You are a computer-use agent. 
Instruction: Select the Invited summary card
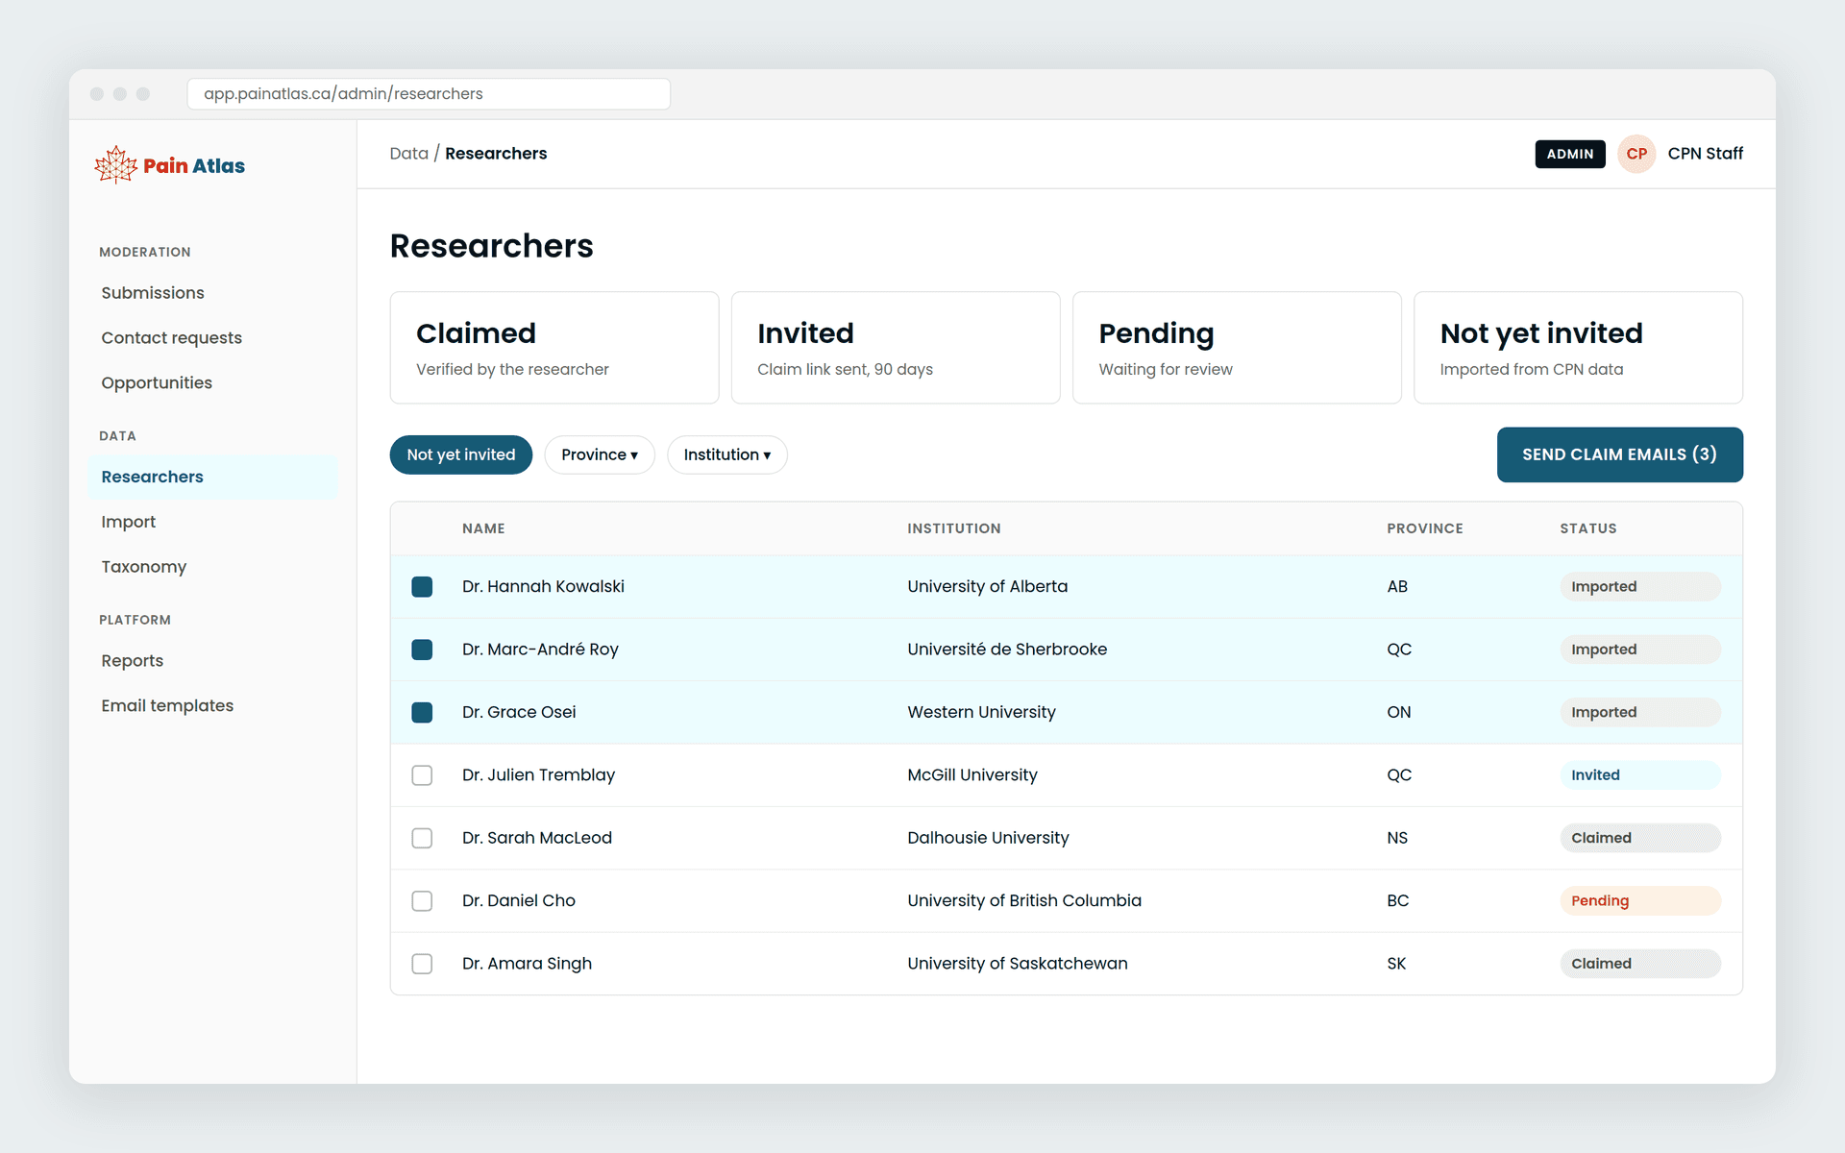pos(896,348)
